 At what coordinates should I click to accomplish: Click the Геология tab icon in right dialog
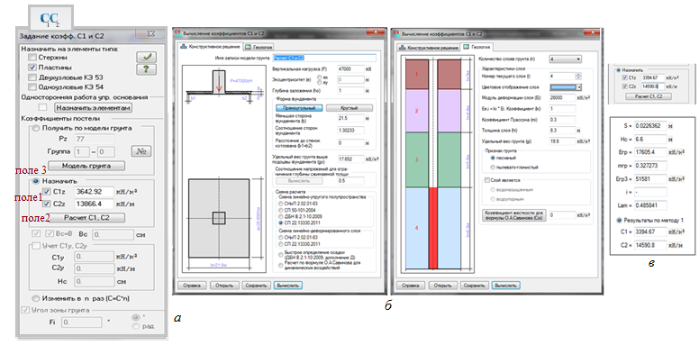(466, 46)
